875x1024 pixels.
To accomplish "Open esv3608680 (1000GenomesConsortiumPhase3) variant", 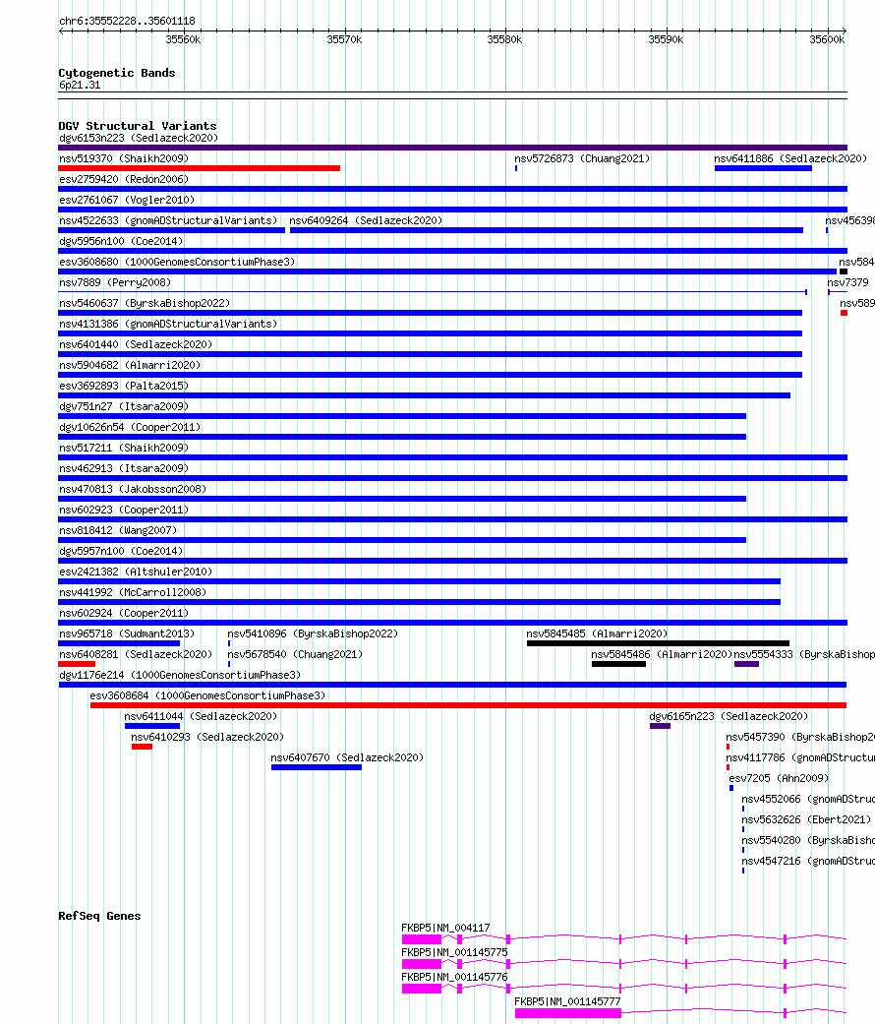I will (x=177, y=262).
